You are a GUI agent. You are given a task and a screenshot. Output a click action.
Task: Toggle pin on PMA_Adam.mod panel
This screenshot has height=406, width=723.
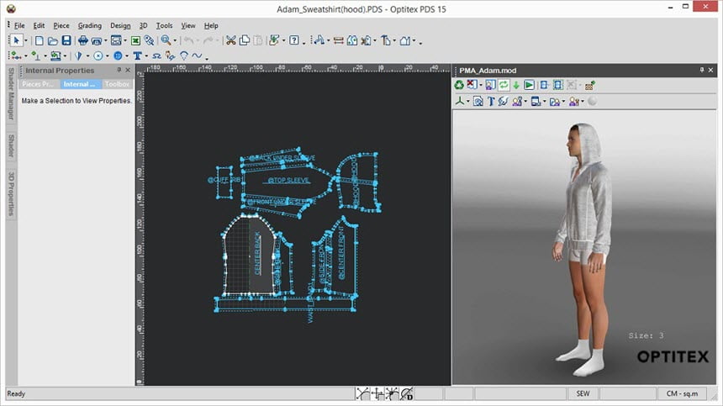point(702,70)
